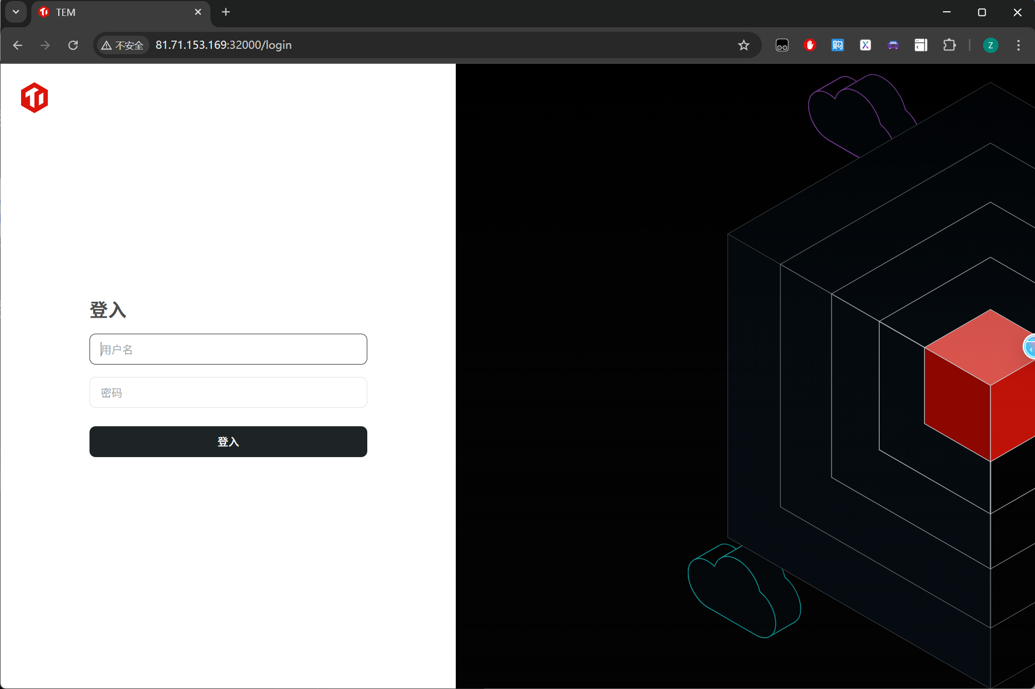Viewport: 1035px width, 689px height.
Task: Expand the blue floating side widget arrow
Action: click(x=1030, y=349)
